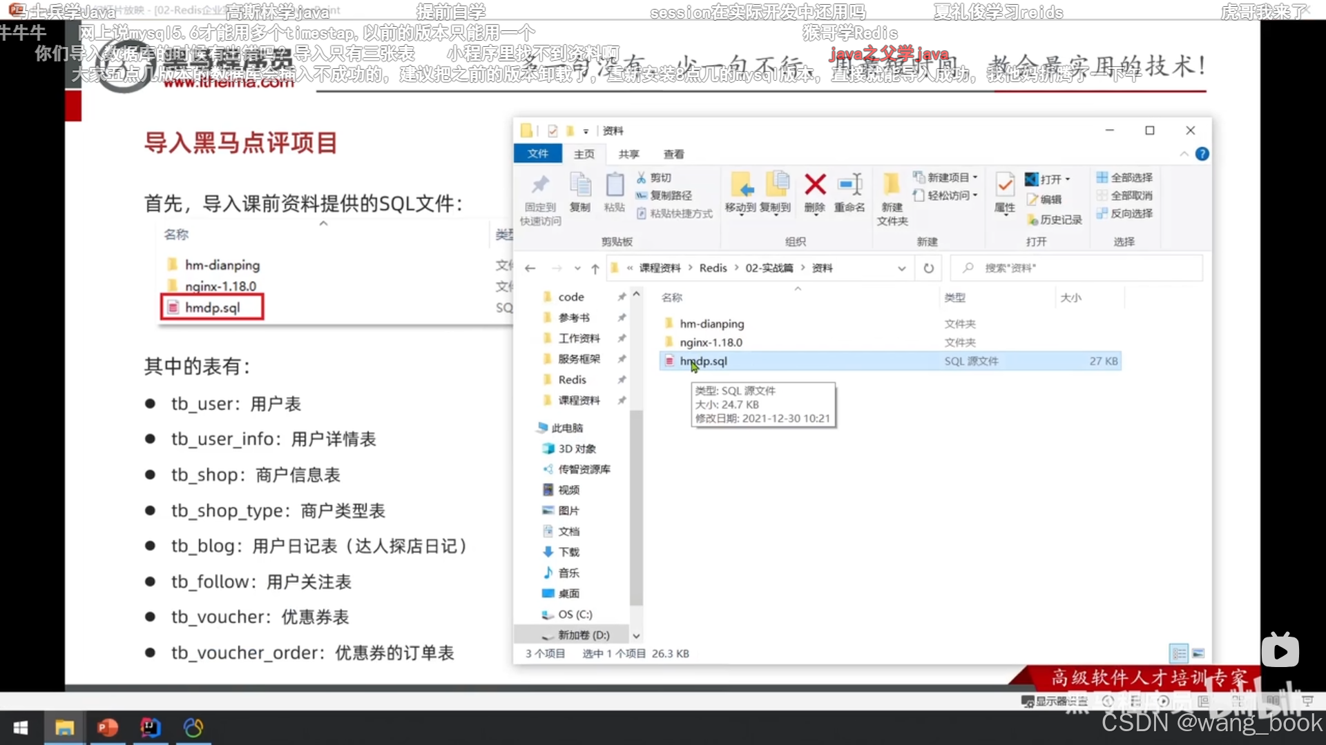Screen dimensions: 1326x745
Task: Click the 复制 (Copy) icon
Action: 581,192
